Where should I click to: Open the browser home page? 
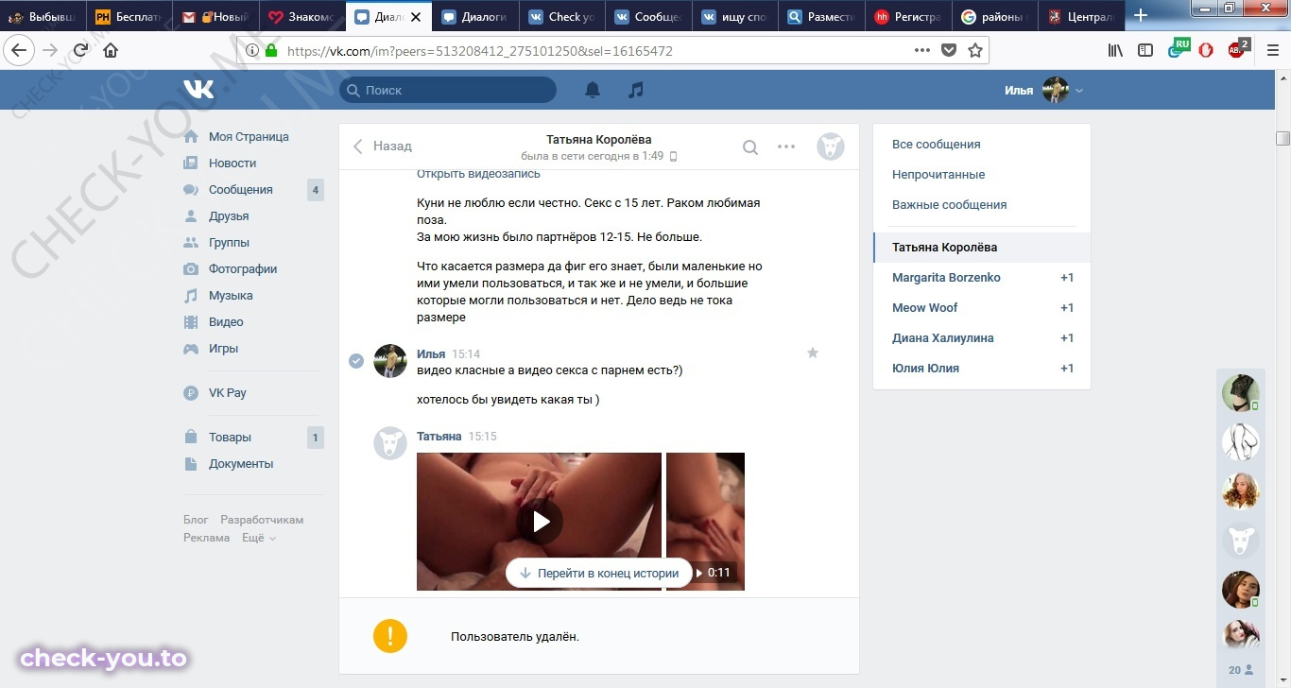click(x=111, y=50)
